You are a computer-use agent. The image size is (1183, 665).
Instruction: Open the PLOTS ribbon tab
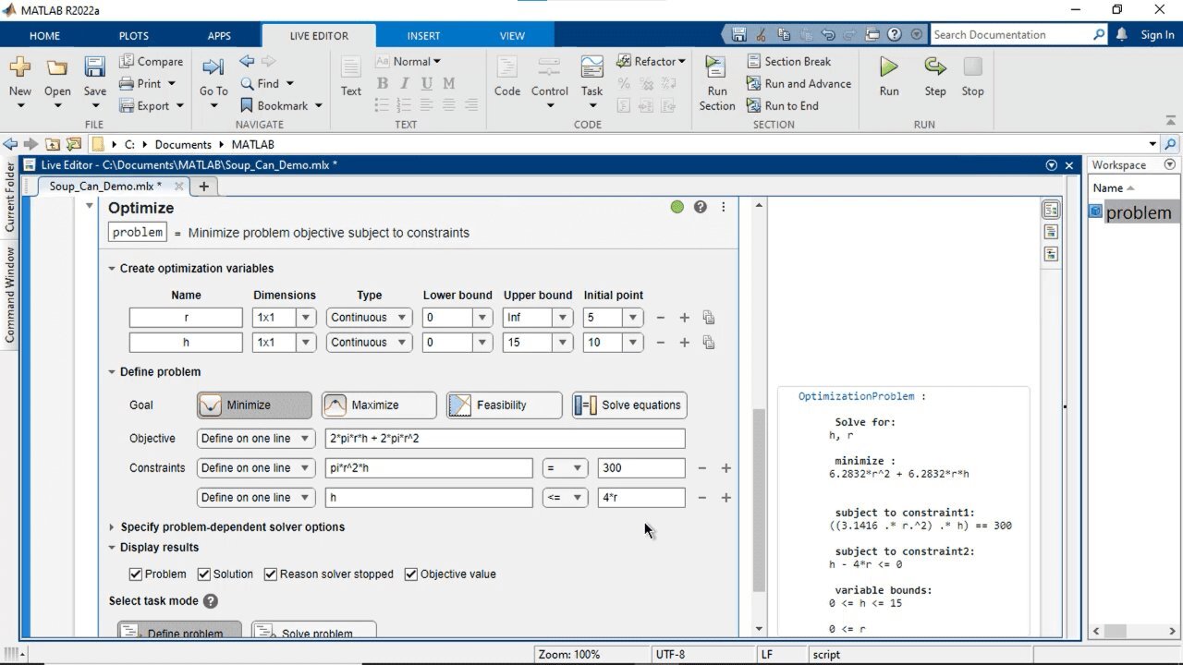[133, 36]
